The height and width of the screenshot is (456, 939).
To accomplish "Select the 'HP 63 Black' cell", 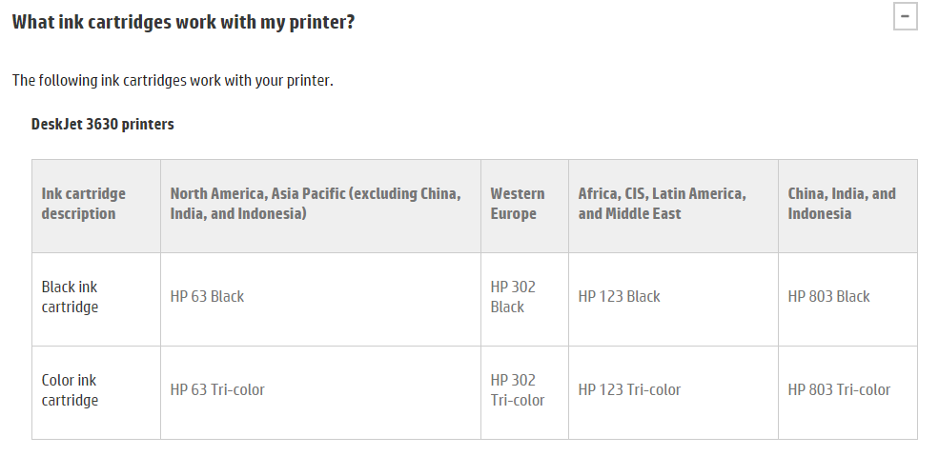I will click(x=207, y=297).
